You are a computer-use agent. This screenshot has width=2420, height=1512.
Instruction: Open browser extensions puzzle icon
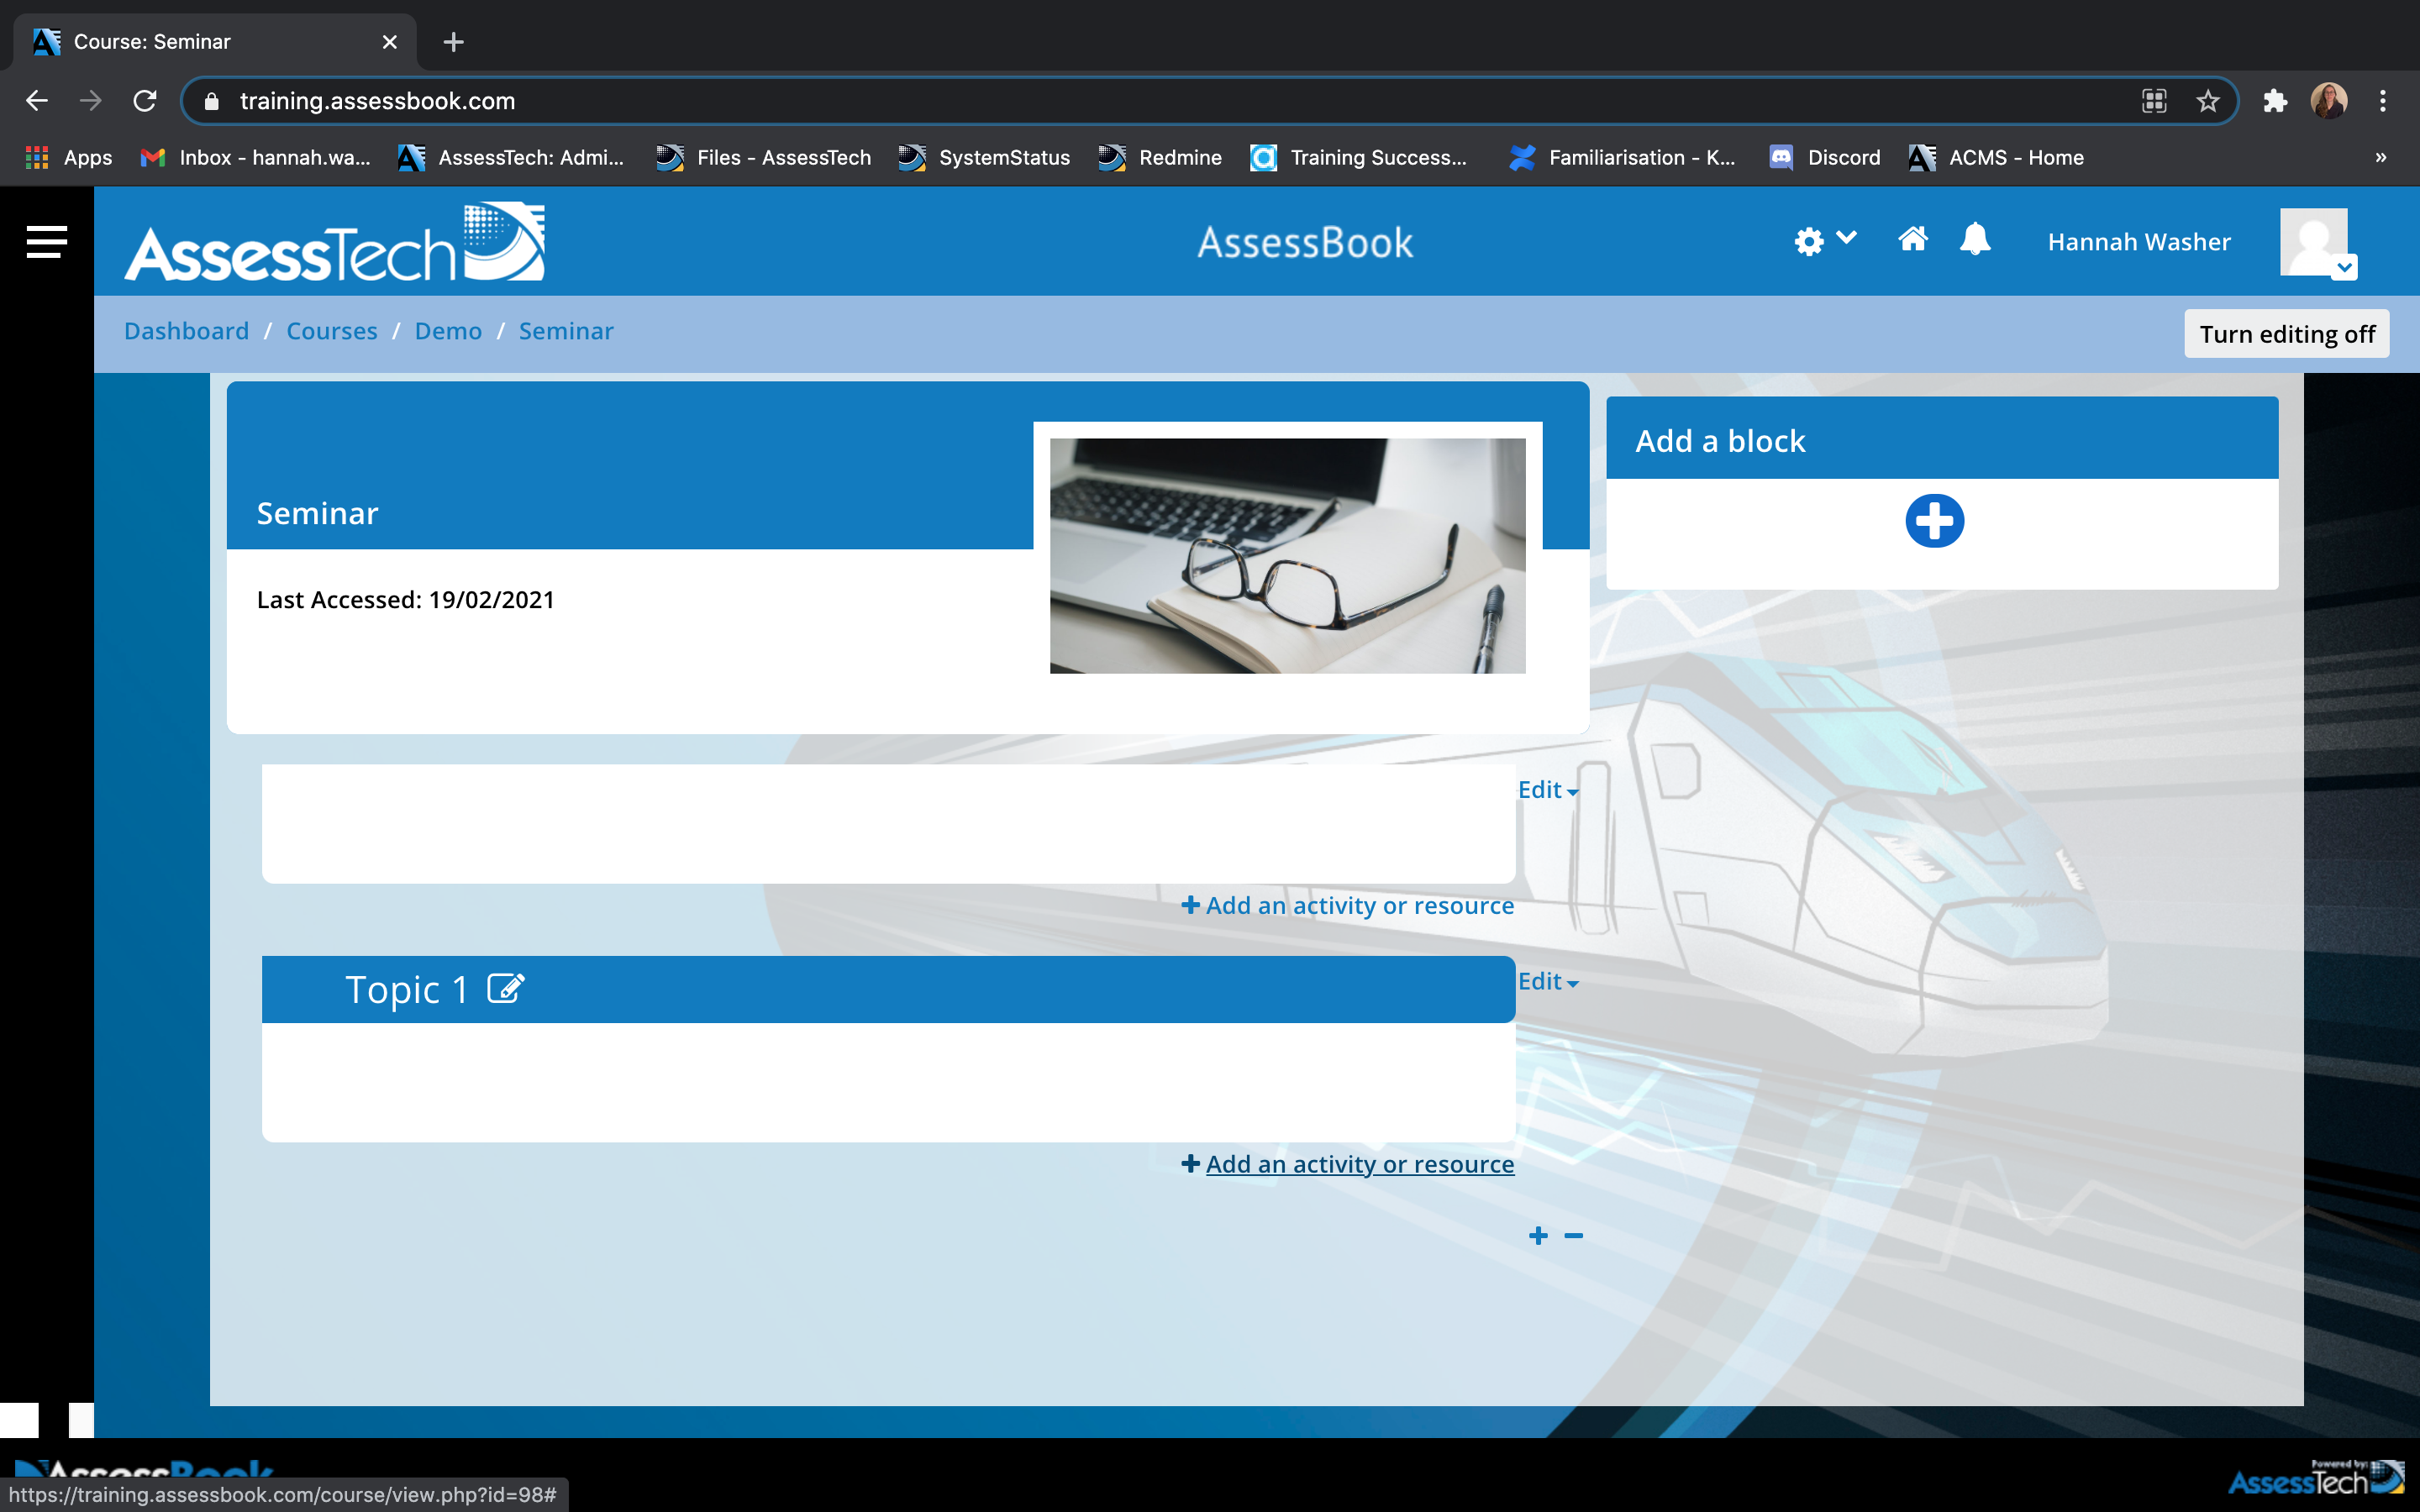point(2275,101)
